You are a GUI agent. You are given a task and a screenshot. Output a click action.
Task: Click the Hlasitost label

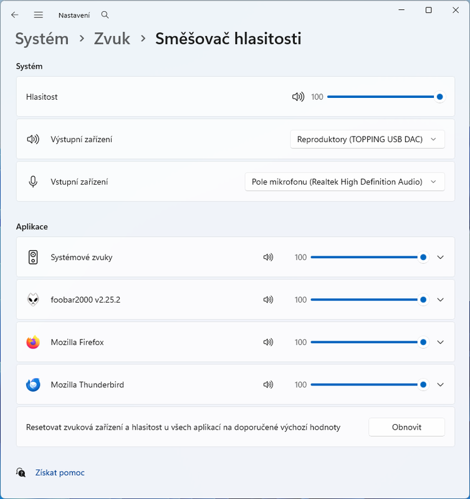(x=42, y=97)
